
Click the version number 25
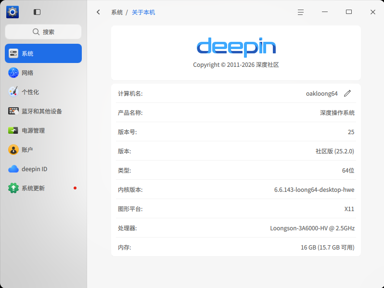coord(351,132)
